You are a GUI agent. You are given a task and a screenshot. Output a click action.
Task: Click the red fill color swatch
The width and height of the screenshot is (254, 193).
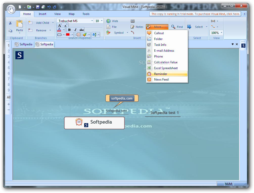point(68,34)
